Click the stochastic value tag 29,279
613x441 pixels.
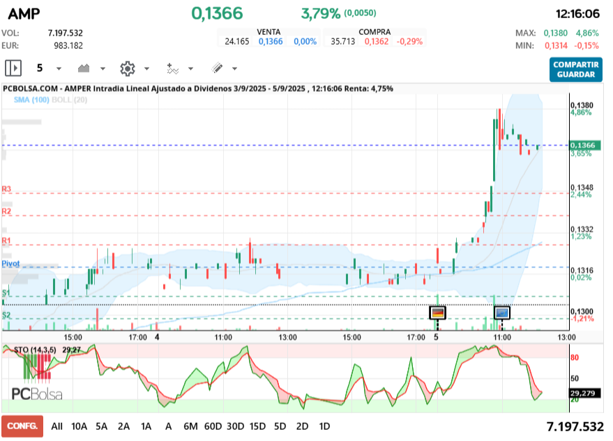[584, 393]
